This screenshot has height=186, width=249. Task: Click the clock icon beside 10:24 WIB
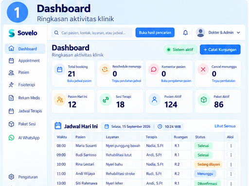point(160,126)
